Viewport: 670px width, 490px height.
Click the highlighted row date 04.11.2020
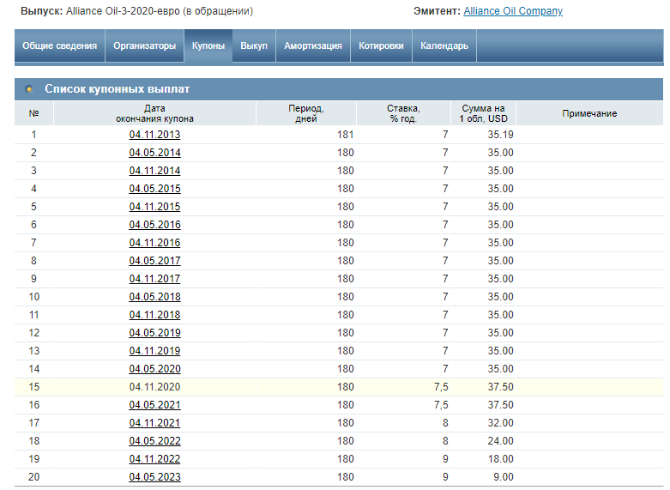point(154,387)
